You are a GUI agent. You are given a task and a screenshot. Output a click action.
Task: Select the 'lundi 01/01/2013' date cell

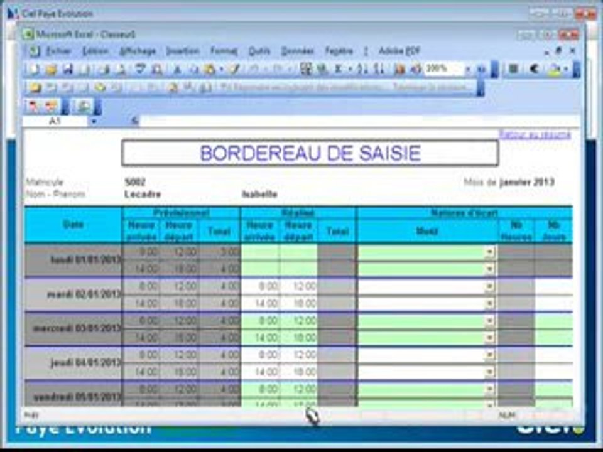[x=73, y=260]
